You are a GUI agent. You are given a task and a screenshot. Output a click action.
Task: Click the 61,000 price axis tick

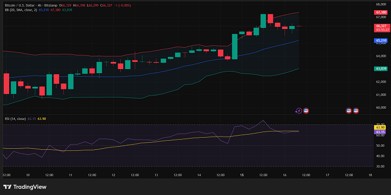[381, 95]
